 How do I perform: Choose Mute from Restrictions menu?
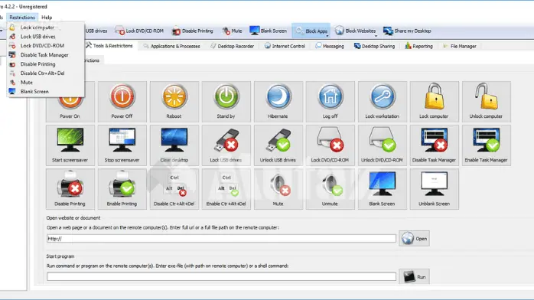coord(45,83)
